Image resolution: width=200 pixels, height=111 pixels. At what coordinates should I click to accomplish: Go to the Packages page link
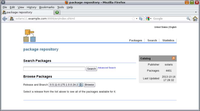pos(135,40)
